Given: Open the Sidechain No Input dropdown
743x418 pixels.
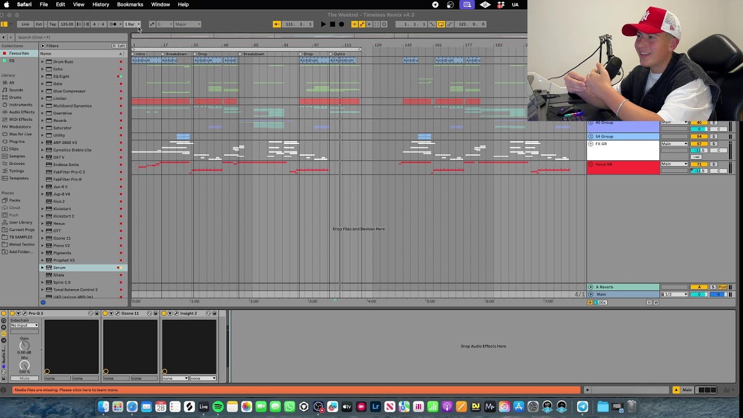Looking at the screenshot, I should point(24,325).
